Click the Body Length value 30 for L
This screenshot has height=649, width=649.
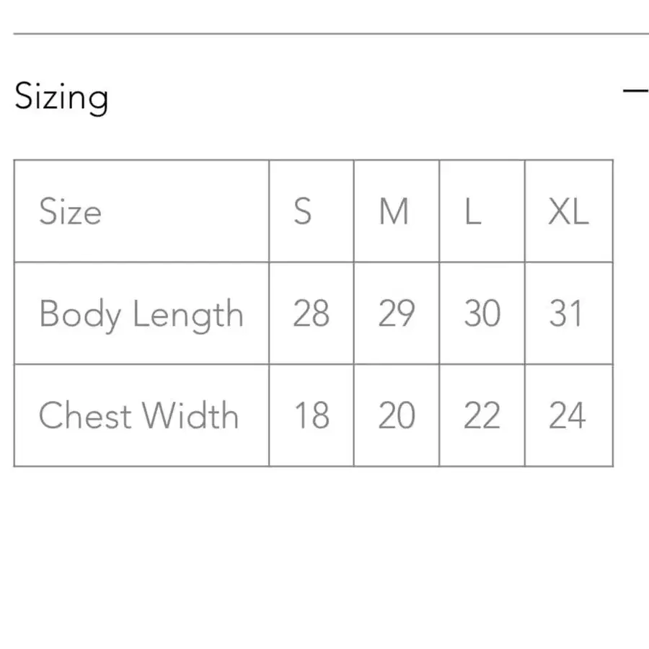click(x=481, y=314)
